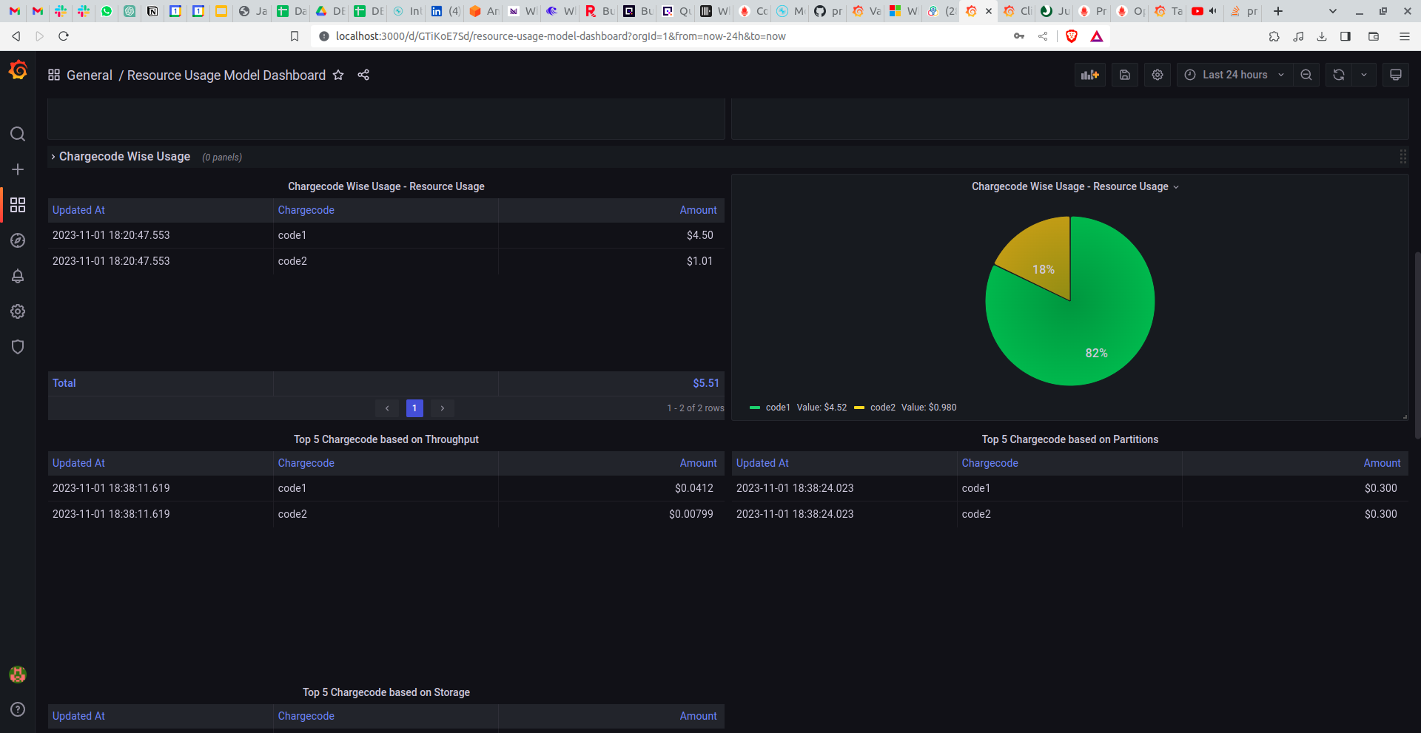Zoom out the time range

[x=1306, y=75]
